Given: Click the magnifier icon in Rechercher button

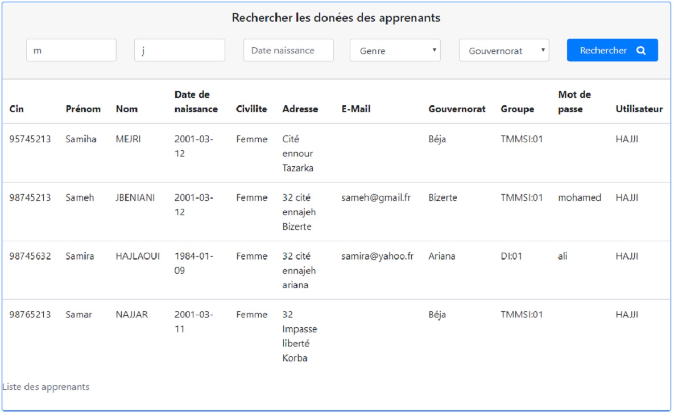Looking at the screenshot, I should tap(641, 51).
